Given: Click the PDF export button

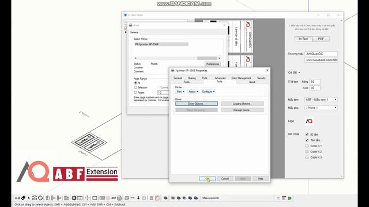Looking at the screenshot, I should click(x=321, y=39).
